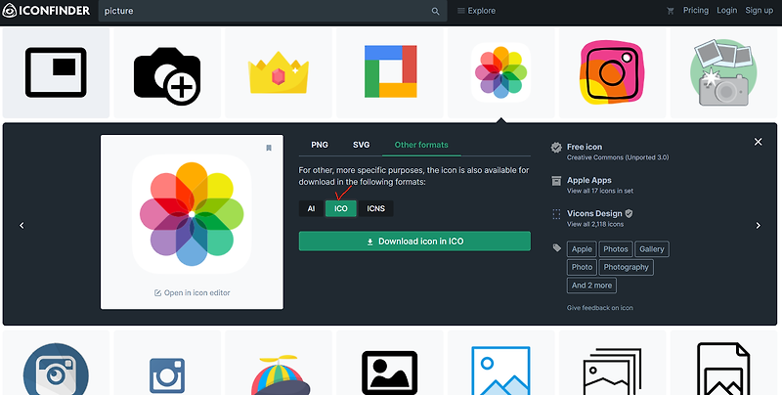Click Give feedback on icon link
The image size is (782, 395).
pos(599,308)
